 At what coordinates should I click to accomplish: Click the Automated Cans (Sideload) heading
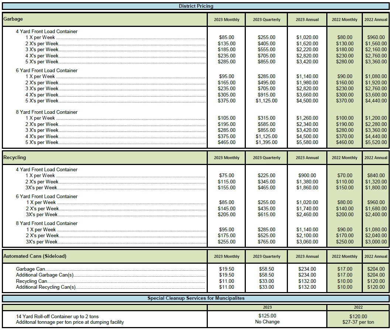click(x=35, y=256)
